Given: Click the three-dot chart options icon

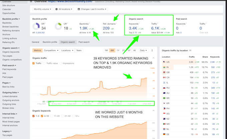Looking at the screenshot, I should (x=152, y=51).
